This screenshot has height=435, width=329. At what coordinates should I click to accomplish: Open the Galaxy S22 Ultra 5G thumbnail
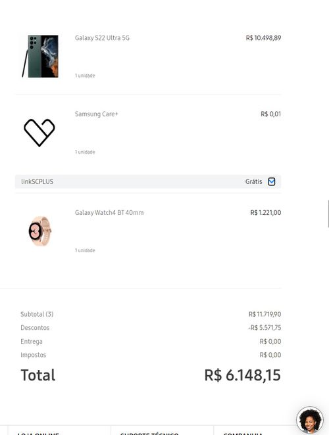pos(40,56)
